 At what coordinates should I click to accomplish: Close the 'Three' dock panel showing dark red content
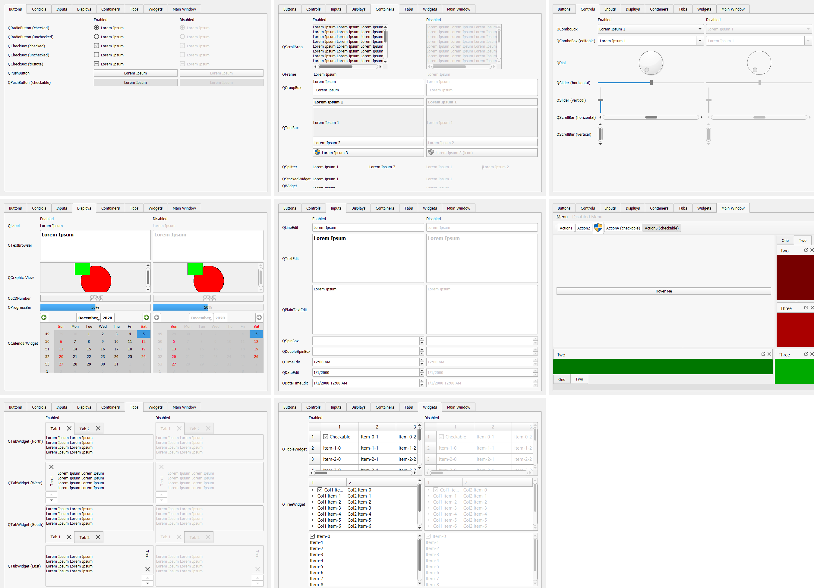pos(812,308)
